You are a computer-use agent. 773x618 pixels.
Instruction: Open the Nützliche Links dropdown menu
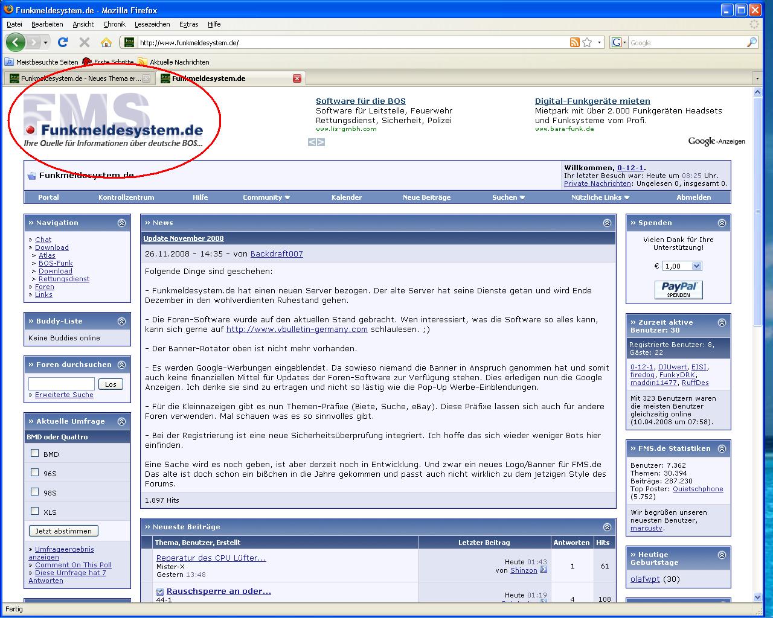point(600,197)
